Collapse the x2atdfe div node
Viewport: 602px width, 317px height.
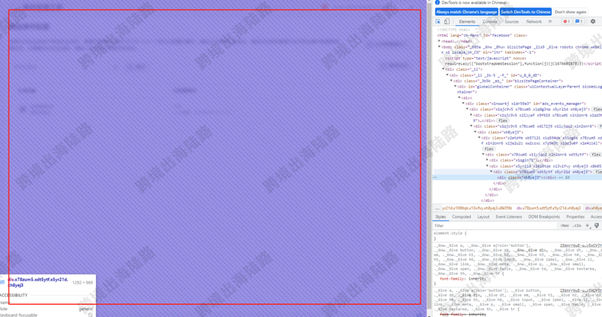click(479, 138)
